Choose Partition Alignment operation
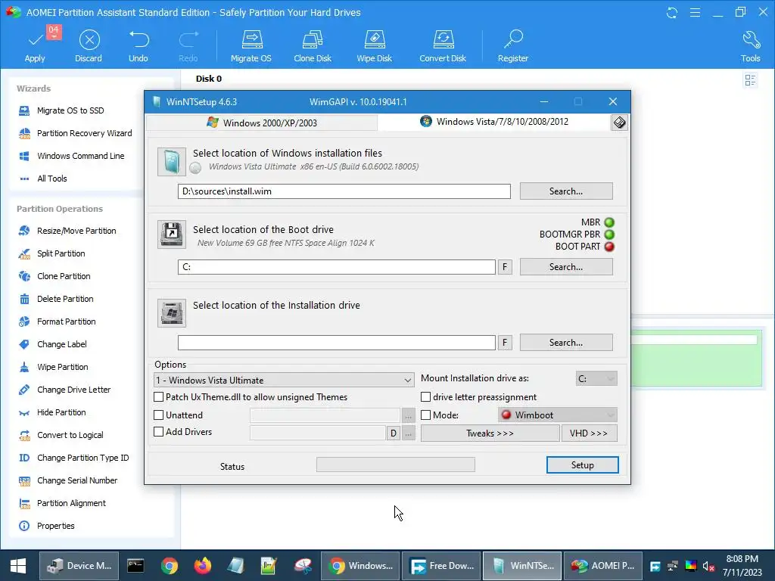Image resolution: width=775 pixels, height=581 pixels. pyautogui.click(x=62, y=503)
